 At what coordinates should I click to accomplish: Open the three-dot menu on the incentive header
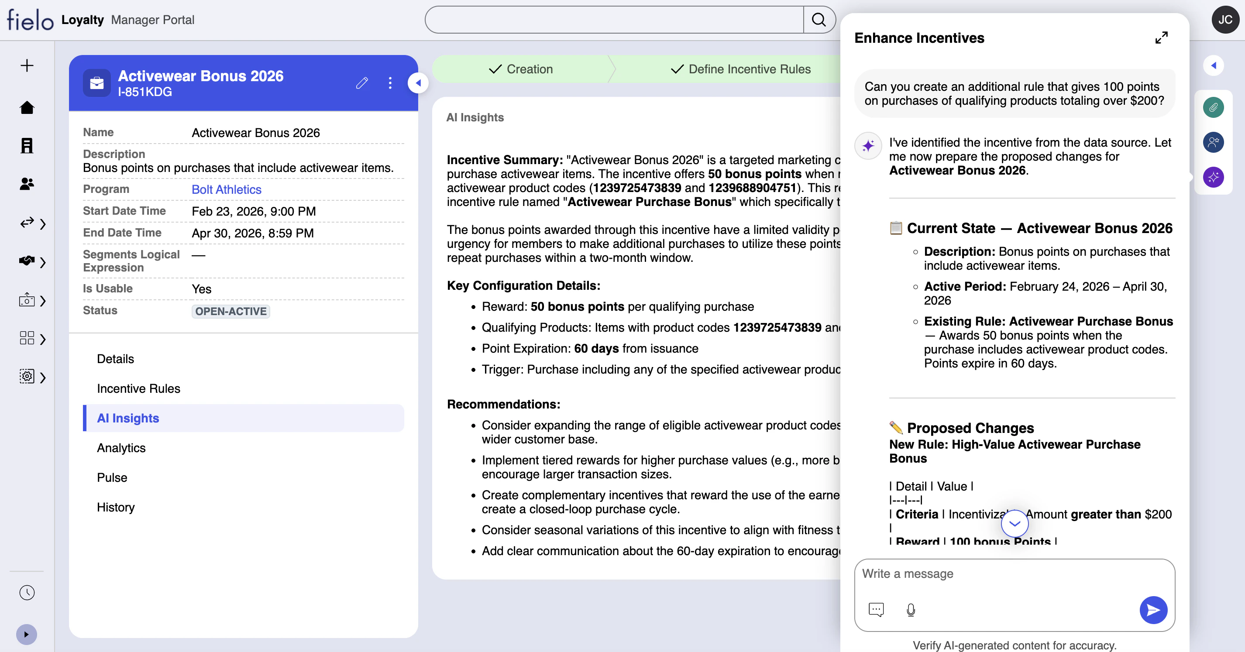tap(390, 83)
